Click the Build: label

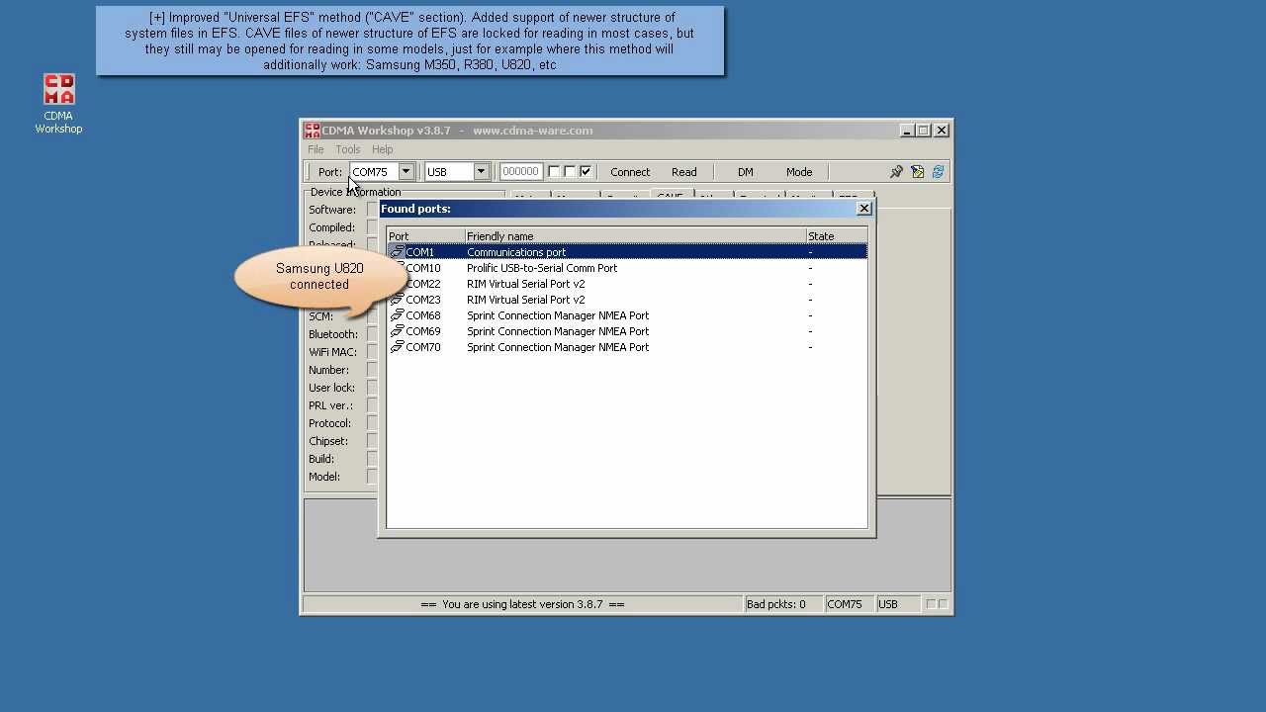tap(321, 459)
